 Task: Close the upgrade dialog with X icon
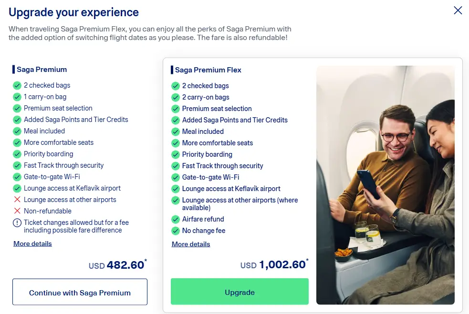pyautogui.click(x=458, y=10)
